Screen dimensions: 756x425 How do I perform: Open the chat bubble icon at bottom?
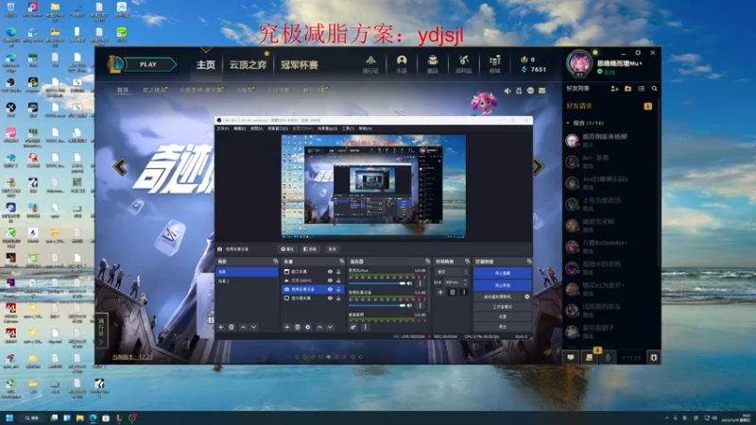click(571, 357)
